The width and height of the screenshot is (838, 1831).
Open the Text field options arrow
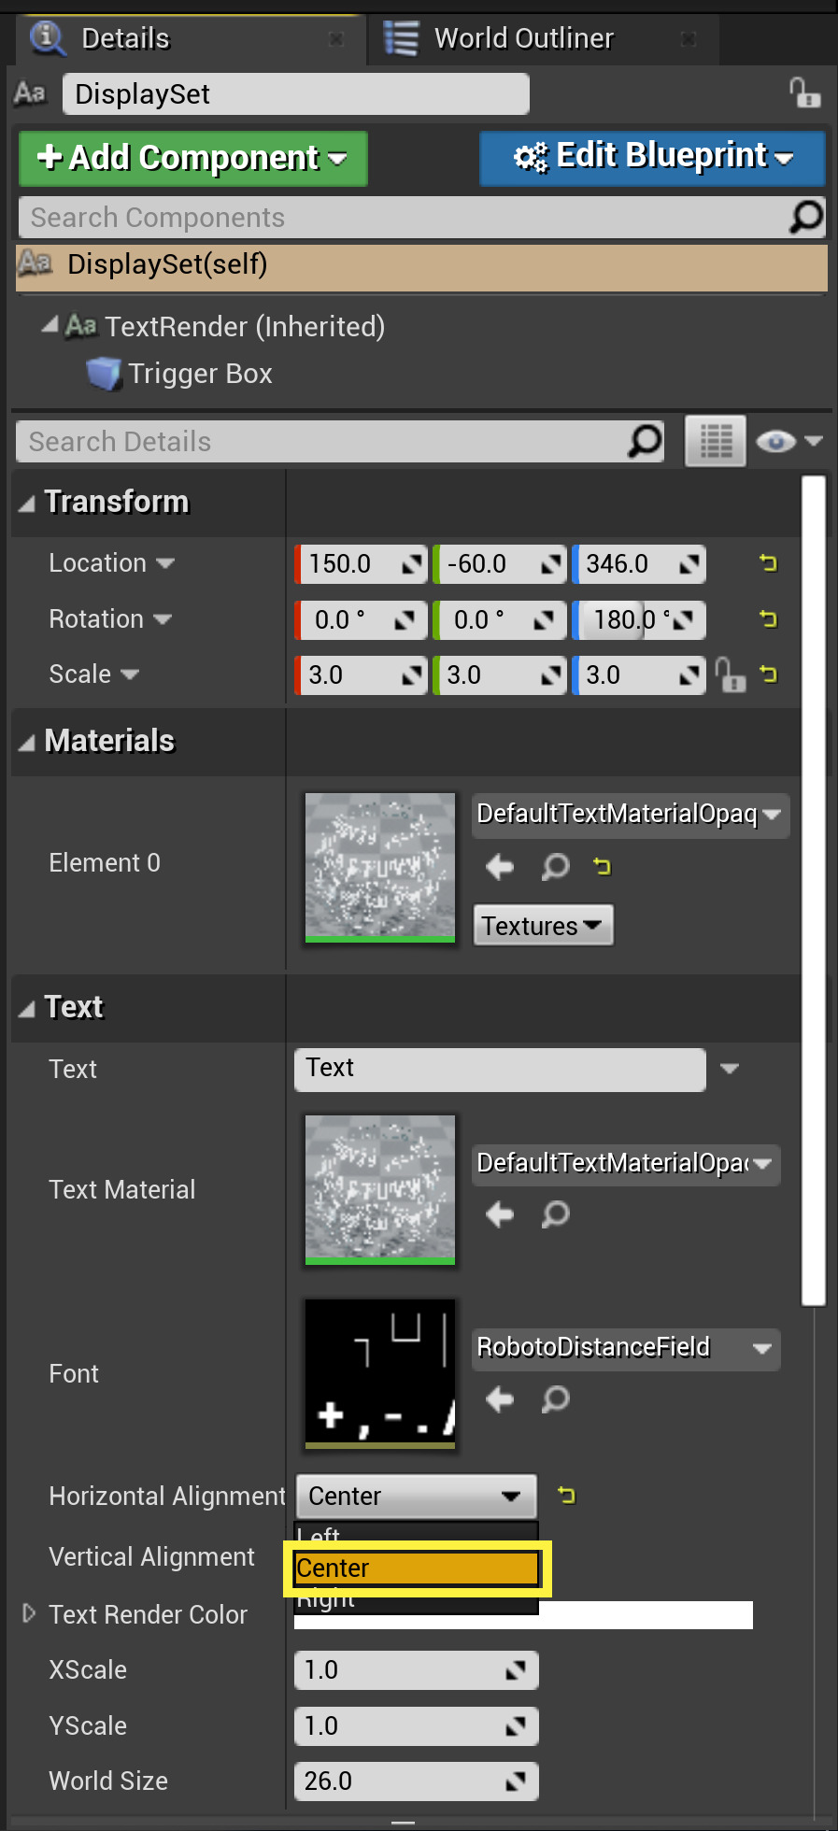point(730,1069)
